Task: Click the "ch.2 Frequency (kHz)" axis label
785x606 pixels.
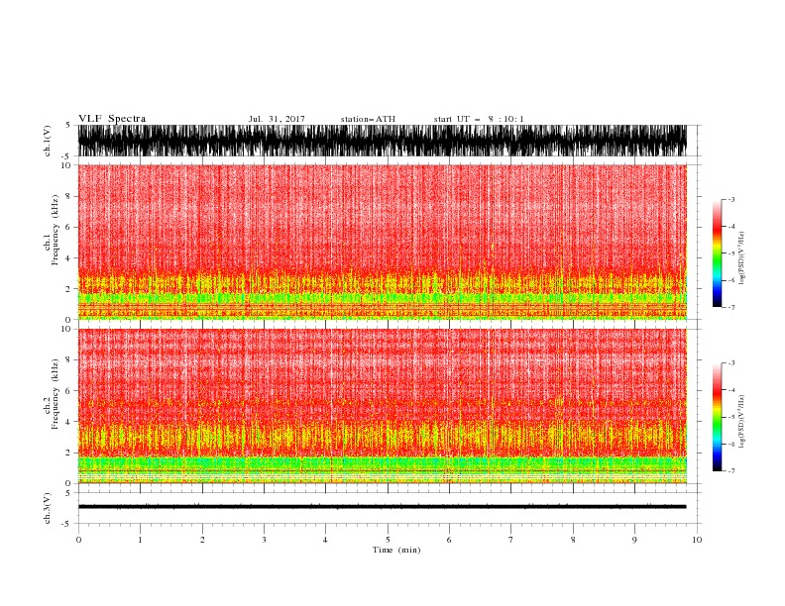Action: (x=51, y=394)
